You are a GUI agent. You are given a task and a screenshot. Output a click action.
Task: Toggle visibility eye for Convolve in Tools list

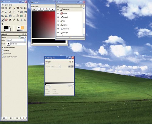58,29
